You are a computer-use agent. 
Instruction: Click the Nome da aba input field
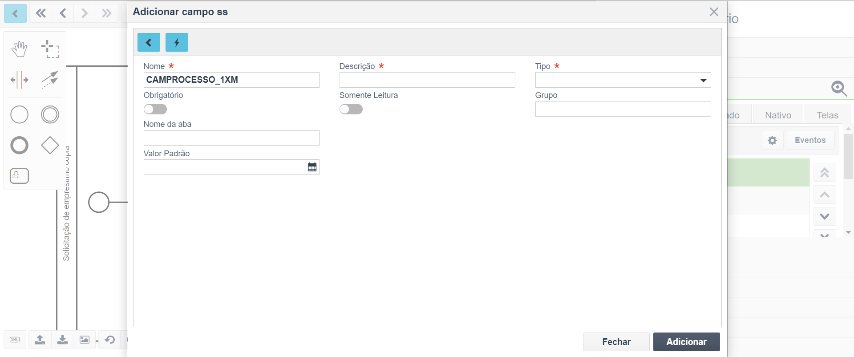tap(231, 138)
